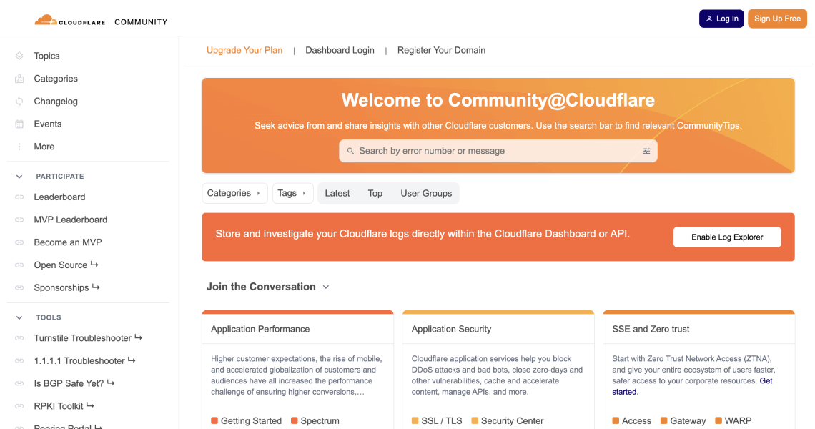Click the Events calendar icon
This screenshot has width=815, height=429.
tap(20, 124)
